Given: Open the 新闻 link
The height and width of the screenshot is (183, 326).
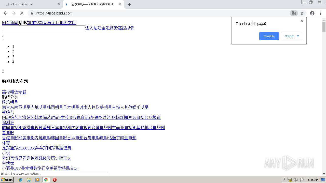Looking at the screenshot, I should pyautogui.click(x=14, y=23).
